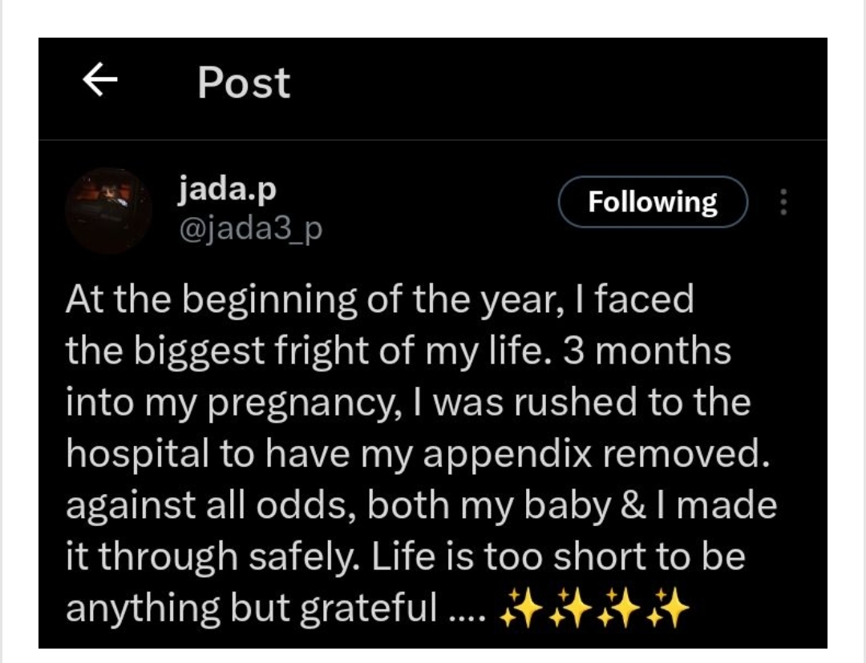
Task: Click the sparkles emoji in the post
Action: pyautogui.click(x=594, y=609)
